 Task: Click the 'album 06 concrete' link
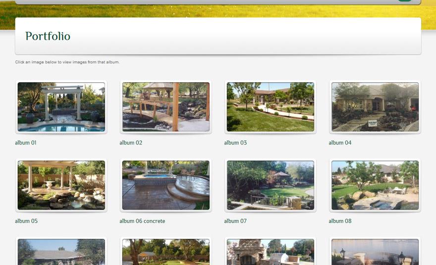coord(142,221)
